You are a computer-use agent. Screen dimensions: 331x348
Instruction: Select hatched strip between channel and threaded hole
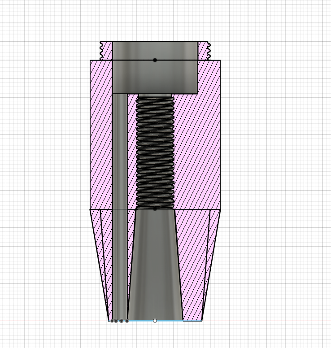coord(132,152)
